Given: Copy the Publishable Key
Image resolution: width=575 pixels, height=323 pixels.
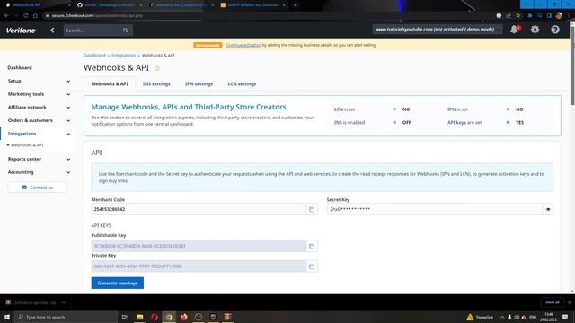Looking at the screenshot, I should click(312, 246).
